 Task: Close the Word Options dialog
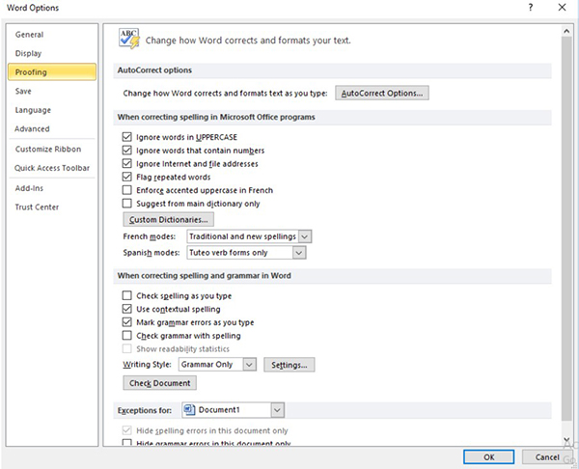[562, 8]
